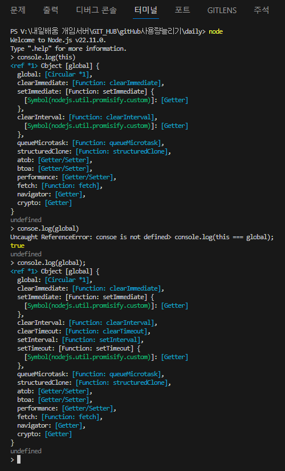This screenshot has width=285, height=471.
Task: Click 'undefined' just above the cursor prompt
Action: point(26,451)
